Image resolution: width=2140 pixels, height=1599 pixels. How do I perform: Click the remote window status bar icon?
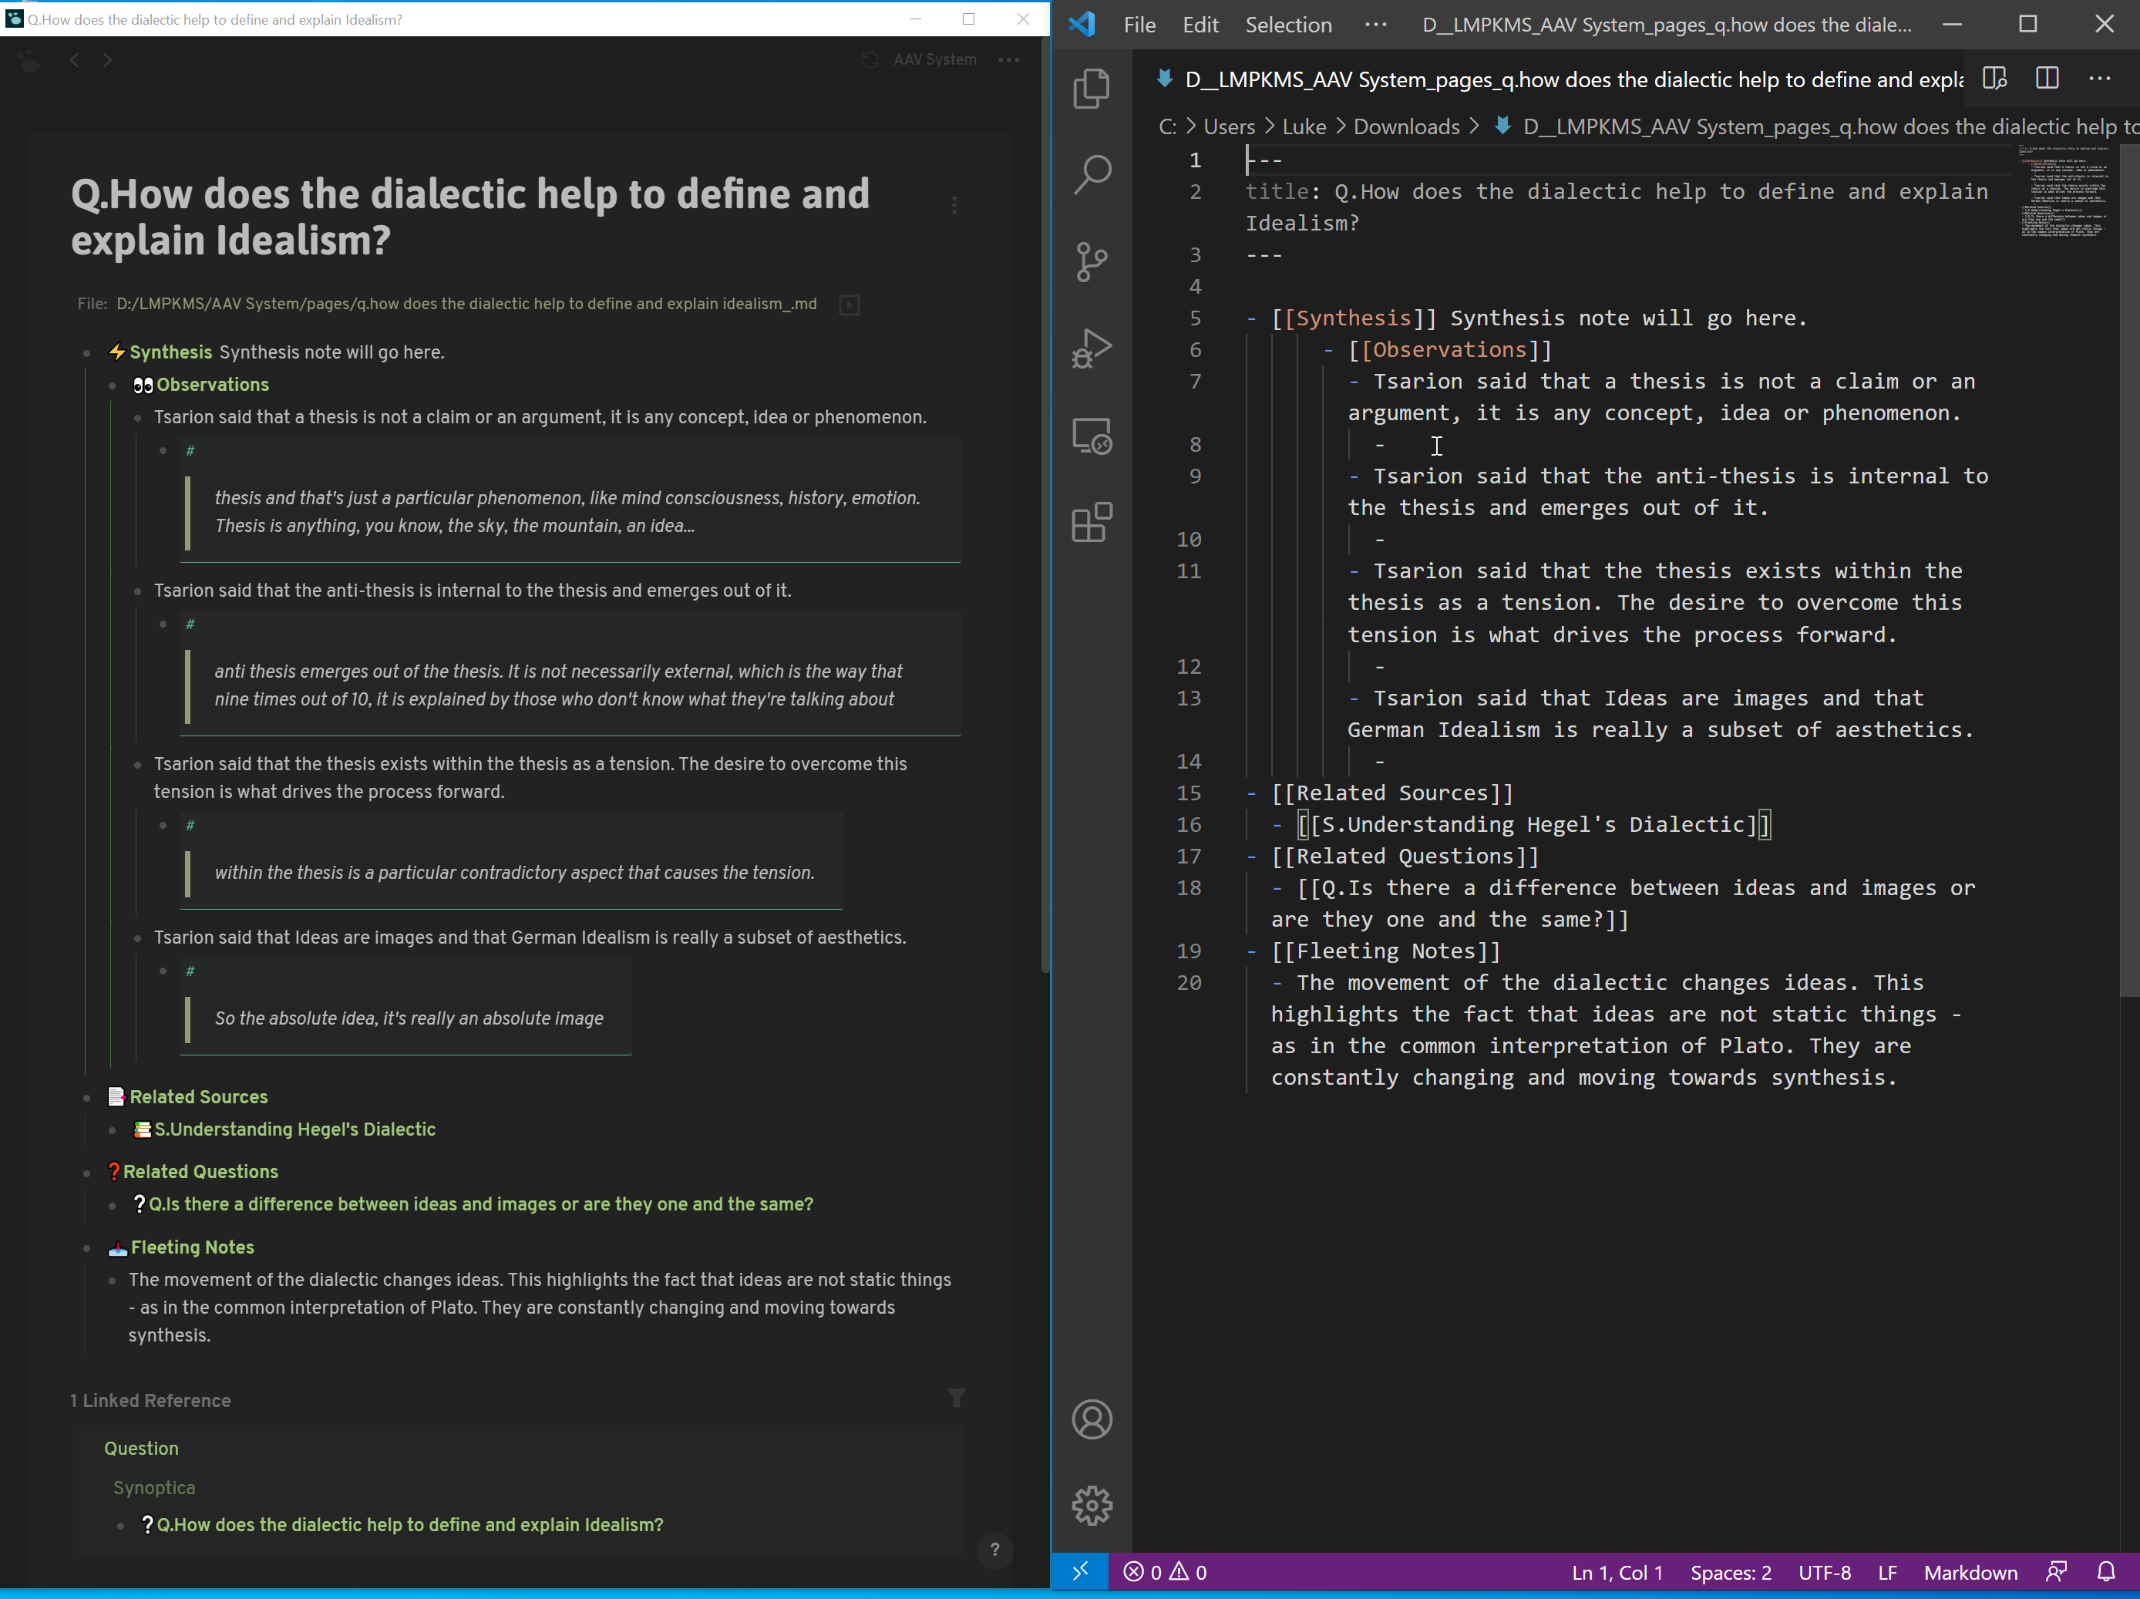click(x=1080, y=1572)
